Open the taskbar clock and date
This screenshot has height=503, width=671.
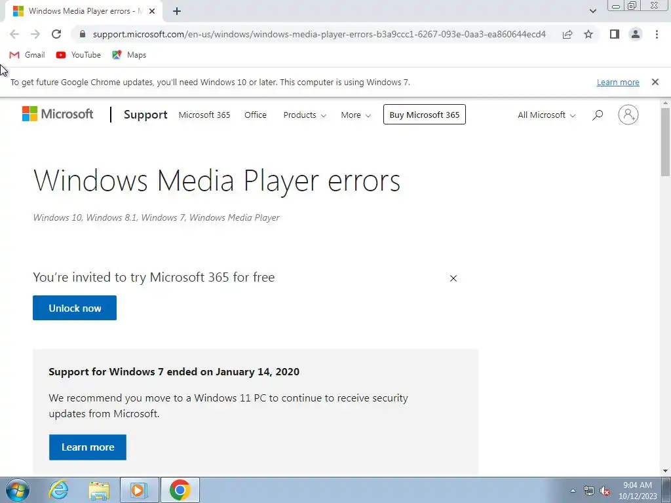click(x=637, y=491)
